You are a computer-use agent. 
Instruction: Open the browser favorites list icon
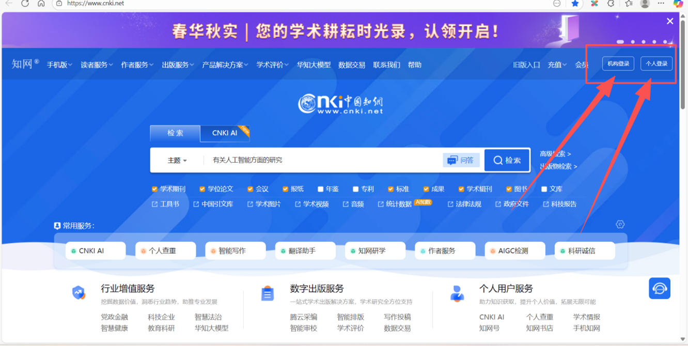[x=629, y=4]
